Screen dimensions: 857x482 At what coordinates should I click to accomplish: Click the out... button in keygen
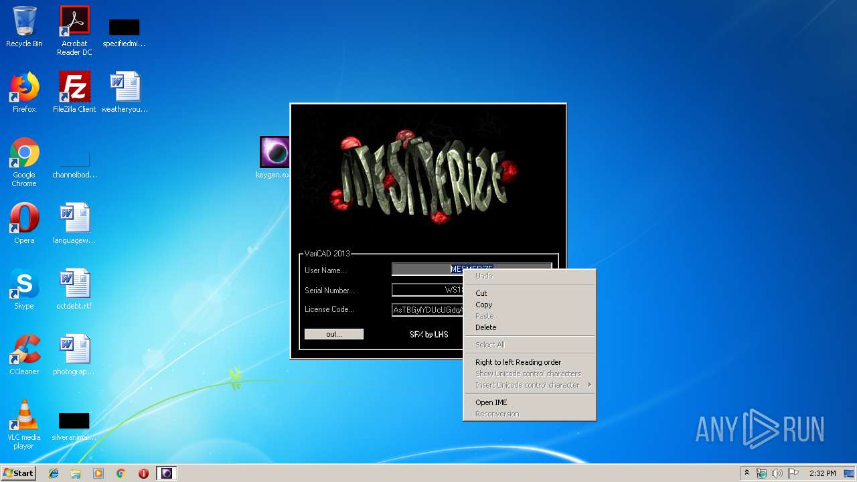click(x=334, y=334)
